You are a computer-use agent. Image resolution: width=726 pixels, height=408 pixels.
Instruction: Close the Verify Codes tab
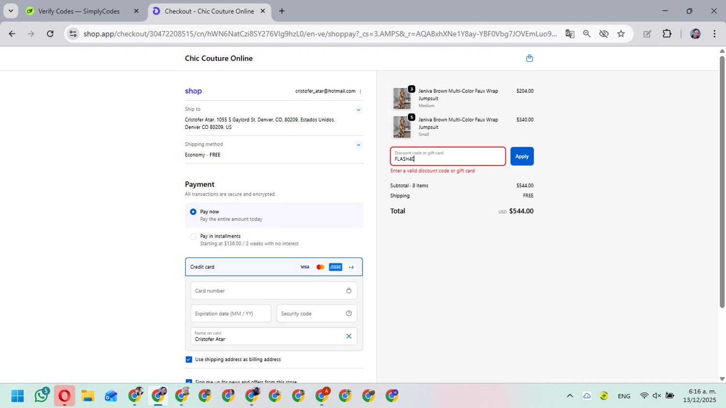pos(136,11)
